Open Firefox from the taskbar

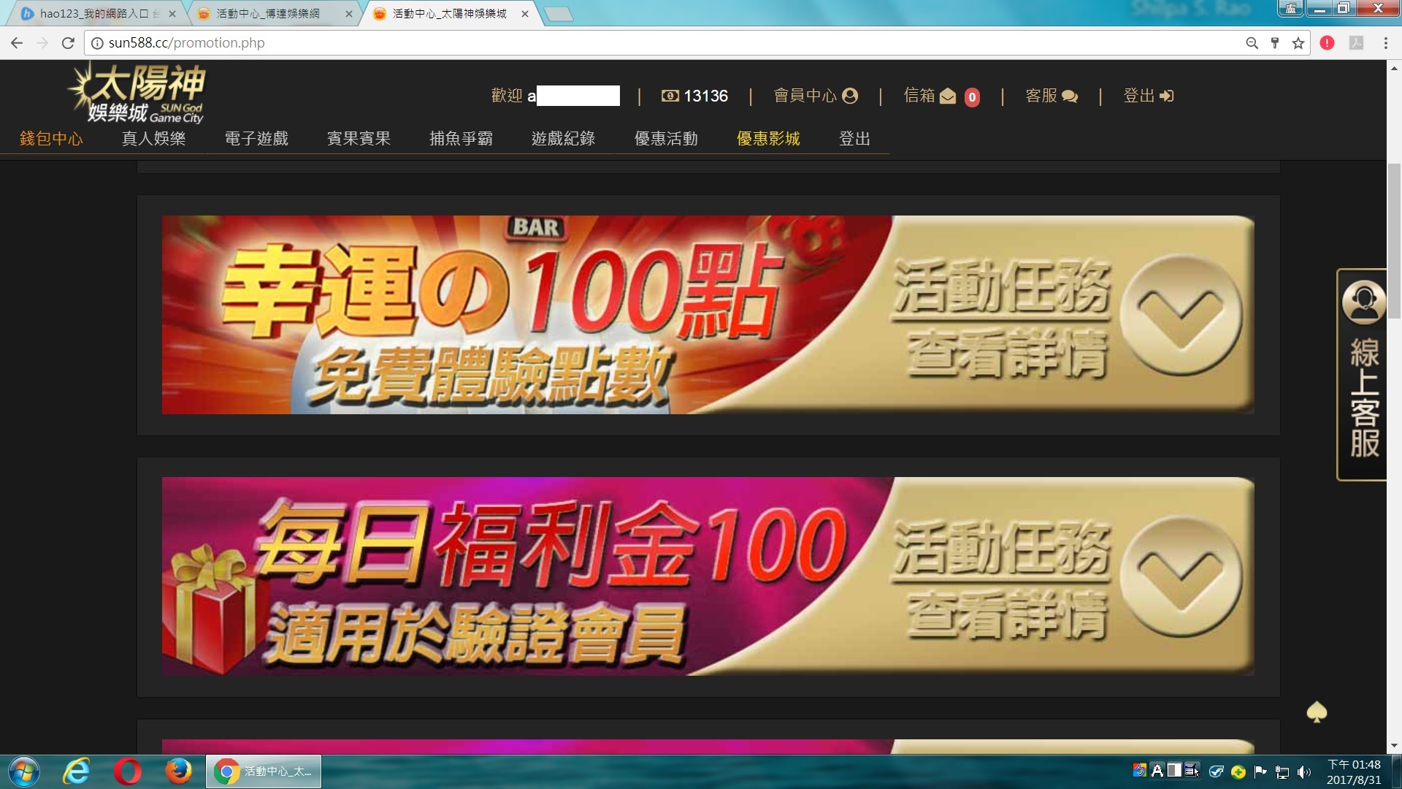coord(178,771)
